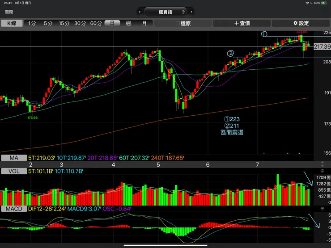Tap the 208 price axis label
Viewport: 331px width, 248px height.
pos(327,62)
